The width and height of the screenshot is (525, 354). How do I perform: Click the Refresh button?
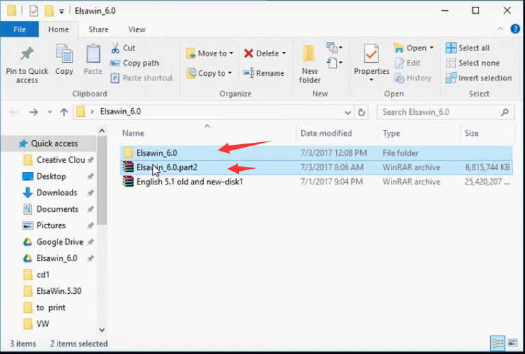[361, 112]
